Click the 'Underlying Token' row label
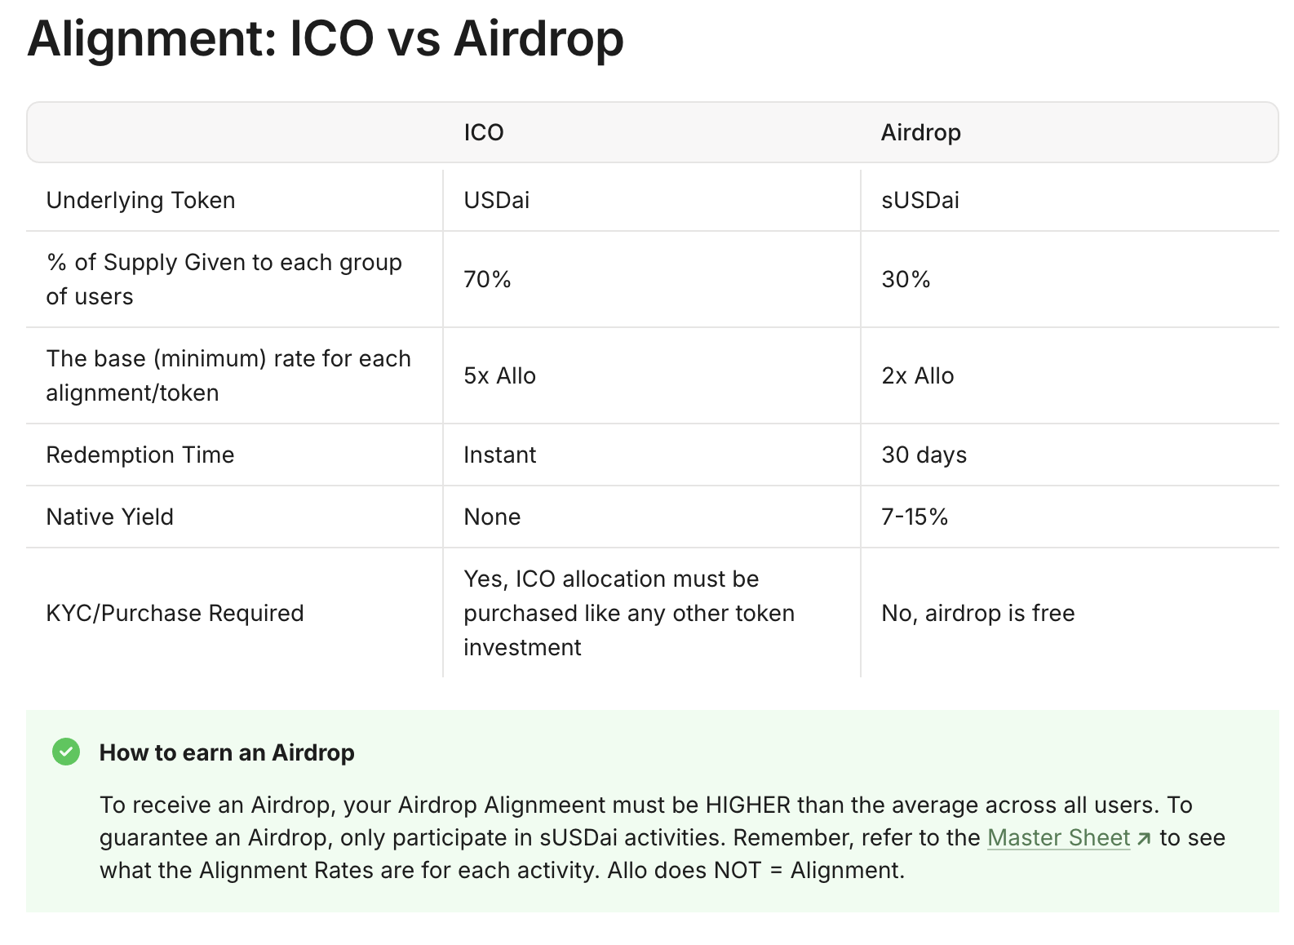 click(x=140, y=200)
